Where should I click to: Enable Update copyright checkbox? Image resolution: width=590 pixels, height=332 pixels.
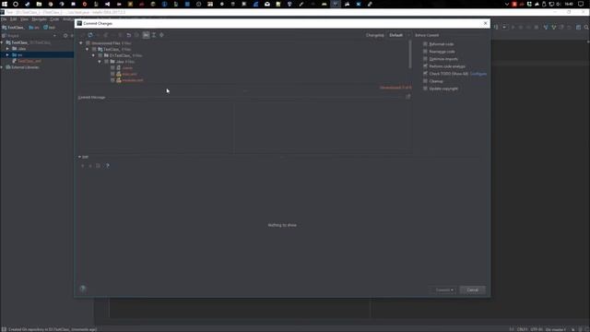click(425, 89)
